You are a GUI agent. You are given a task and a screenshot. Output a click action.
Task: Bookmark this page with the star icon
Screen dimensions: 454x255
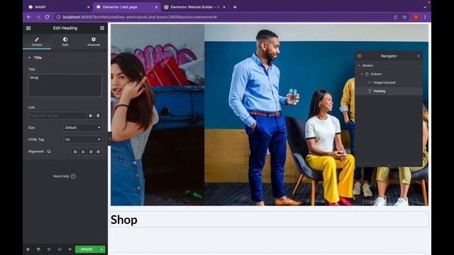point(404,17)
